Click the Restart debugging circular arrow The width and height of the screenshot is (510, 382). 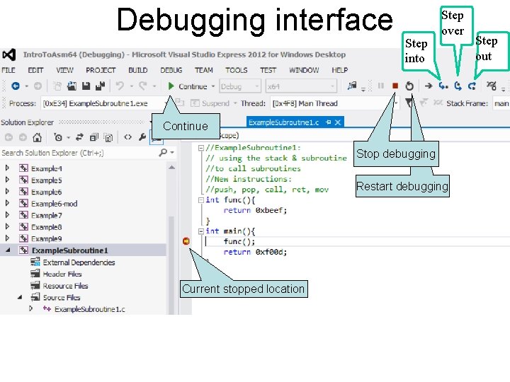coord(409,86)
